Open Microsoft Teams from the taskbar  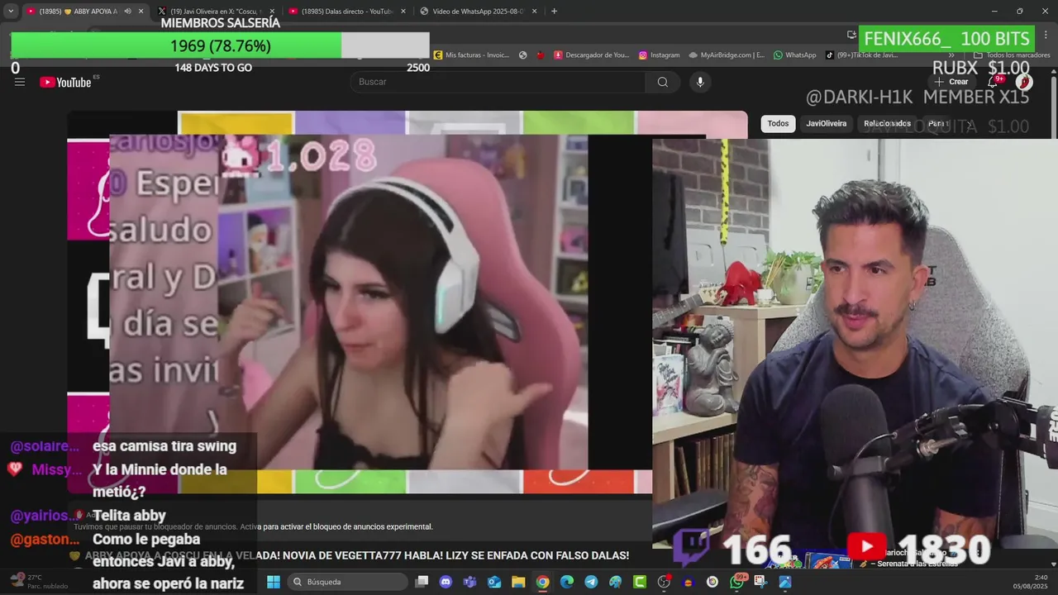[469, 582]
